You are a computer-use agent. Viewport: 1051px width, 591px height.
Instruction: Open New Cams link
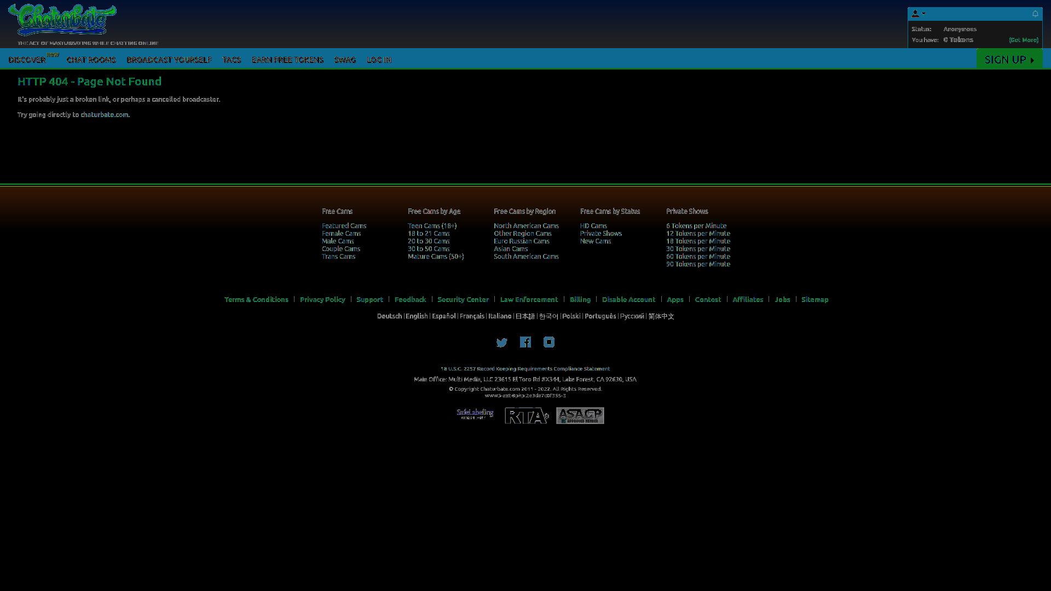tap(595, 241)
